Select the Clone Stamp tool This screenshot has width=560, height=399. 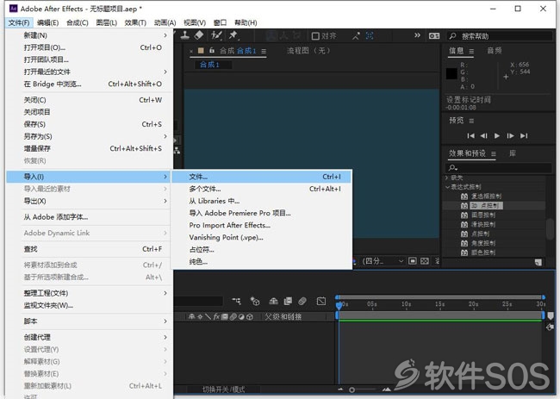click(184, 35)
